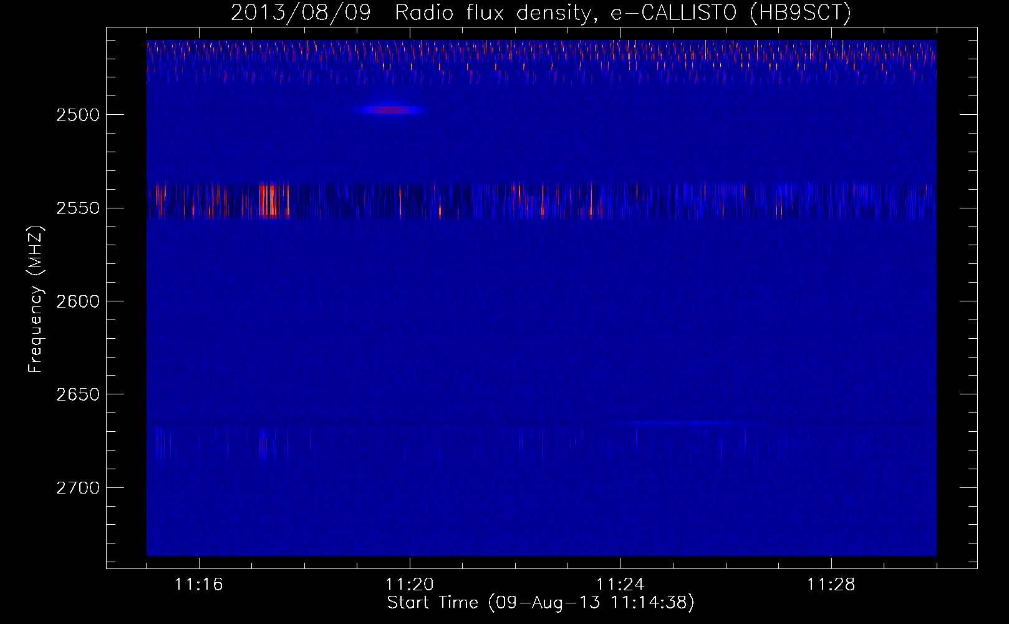The image size is (1009, 624).
Task: Click the faint horizontal streak near 2665 MHz around 11:25
Action: [x=689, y=422]
